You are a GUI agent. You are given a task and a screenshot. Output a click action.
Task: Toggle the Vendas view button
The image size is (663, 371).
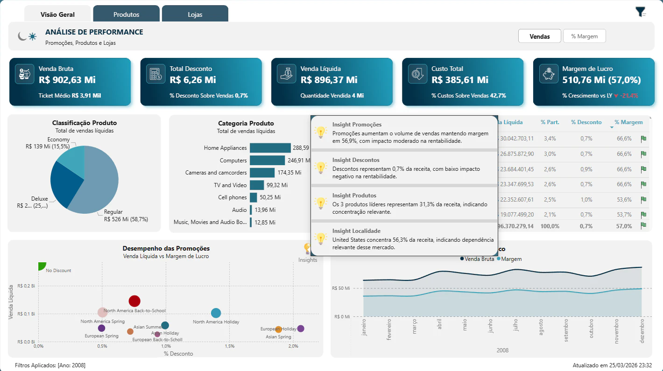(540, 36)
